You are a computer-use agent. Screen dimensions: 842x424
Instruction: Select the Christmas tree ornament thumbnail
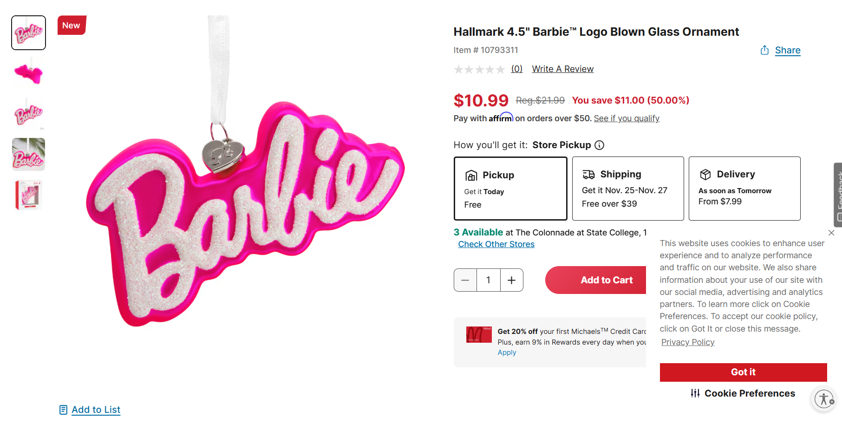(29, 155)
